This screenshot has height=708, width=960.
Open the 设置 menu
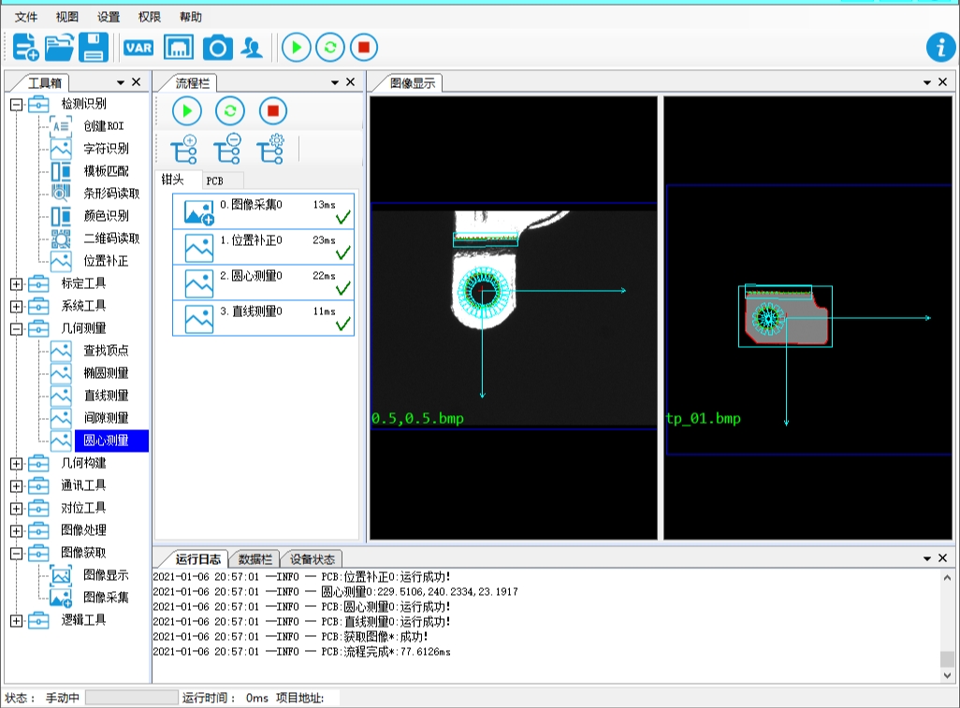109,17
